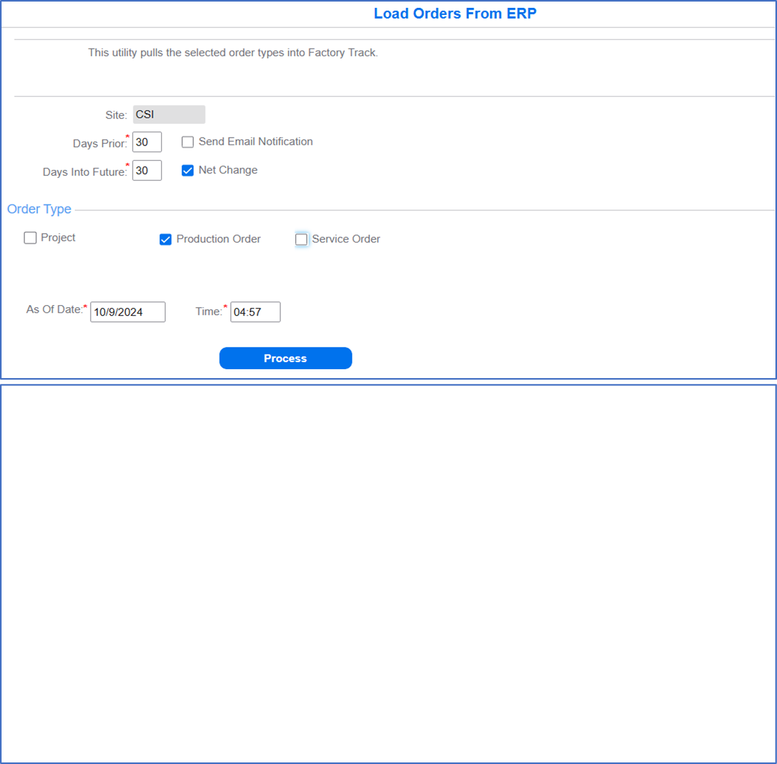Click the Time input box
The height and width of the screenshot is (764, 777).
[255, 312]
